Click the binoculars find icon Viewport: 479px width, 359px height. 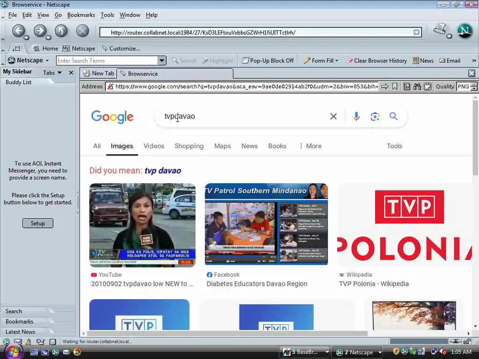point(417,86)
